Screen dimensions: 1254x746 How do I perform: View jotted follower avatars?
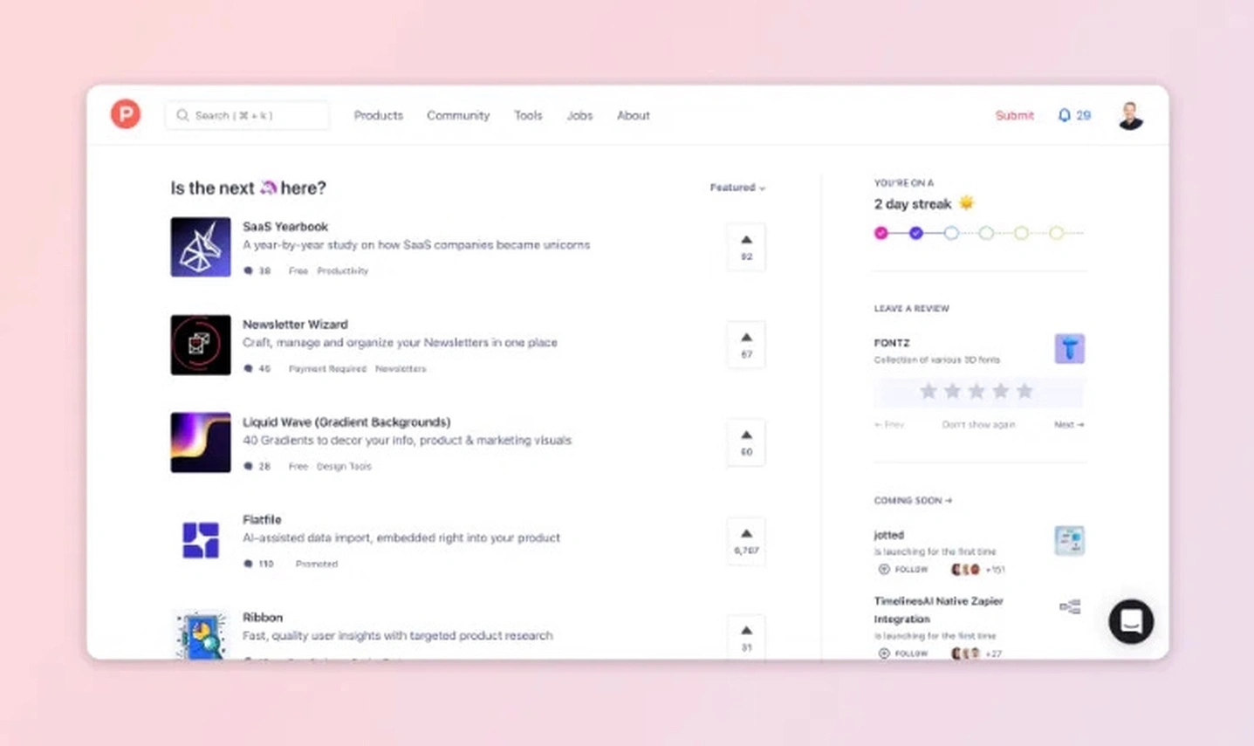pyautogui.click(x=965, y=569)
